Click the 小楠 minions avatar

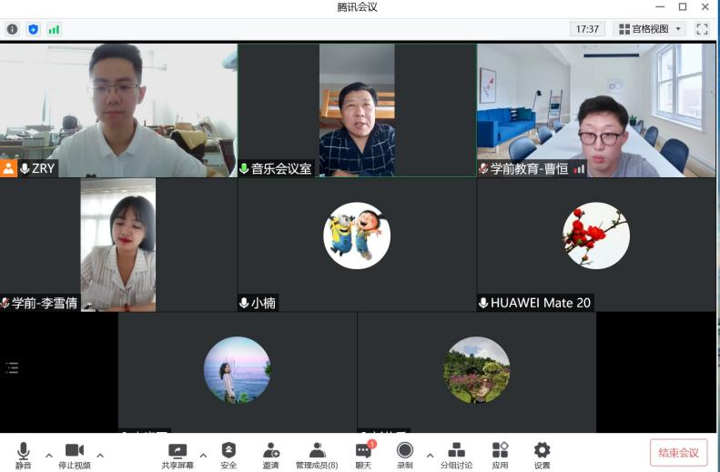[x=357, y=236]
